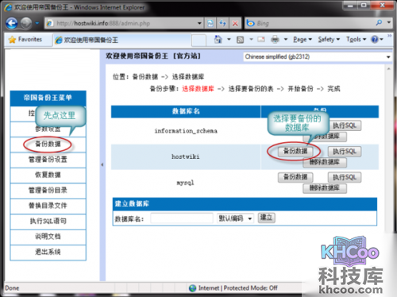Click the 帝国备份王菜单 menu header
397x297 pixels.
48,98
